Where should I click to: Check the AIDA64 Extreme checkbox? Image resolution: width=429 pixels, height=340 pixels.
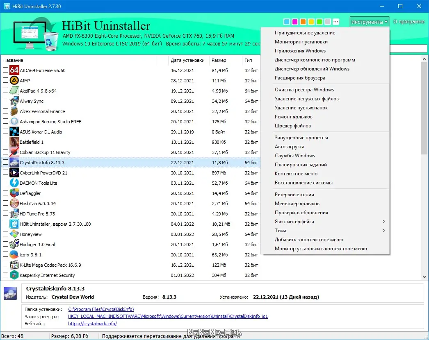[5, 70]
